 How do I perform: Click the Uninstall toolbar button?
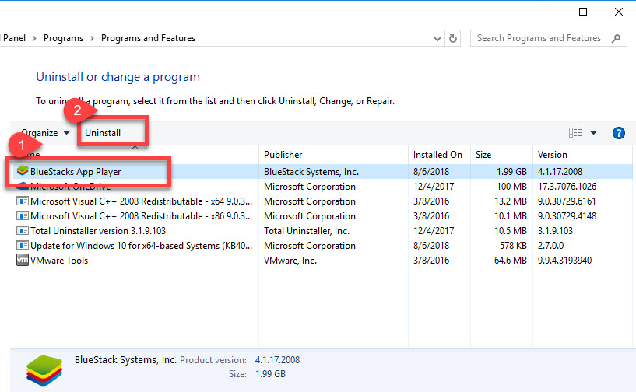pyautogui.click(x=103, y=133)
